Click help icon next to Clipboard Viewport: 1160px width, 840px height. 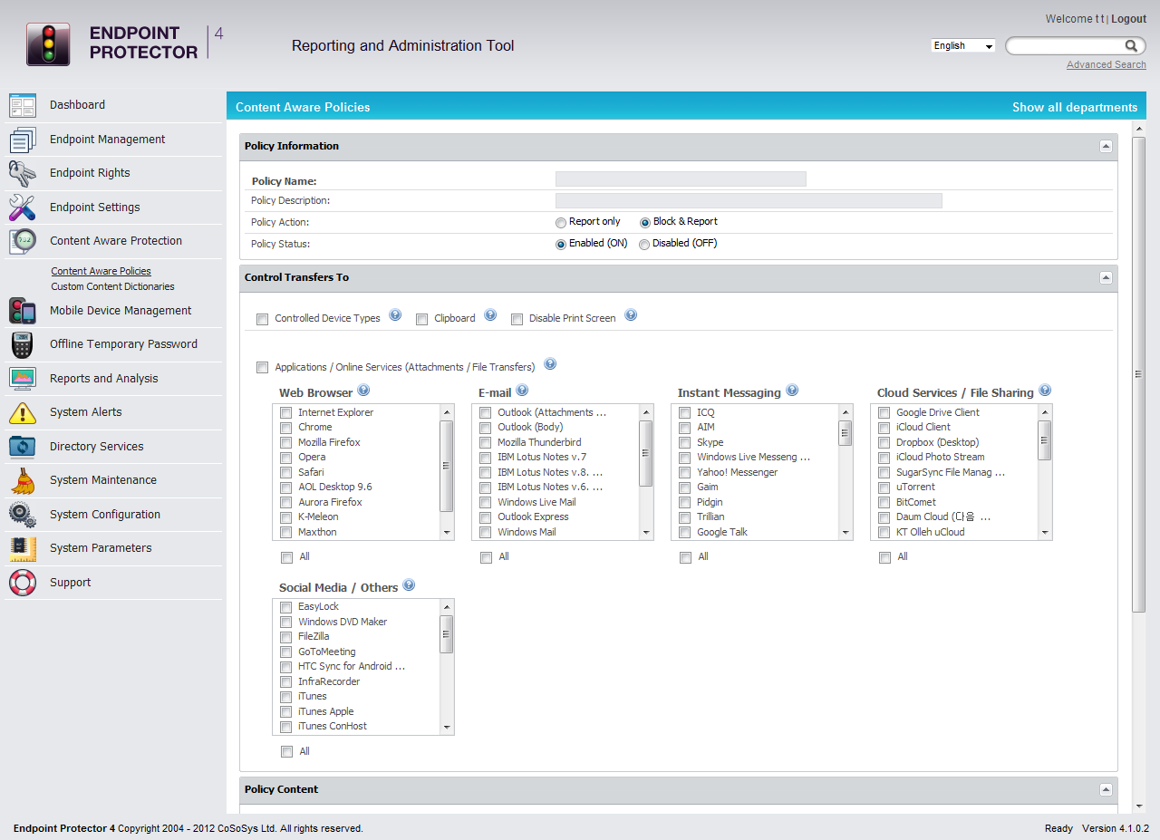click(490, 315)
